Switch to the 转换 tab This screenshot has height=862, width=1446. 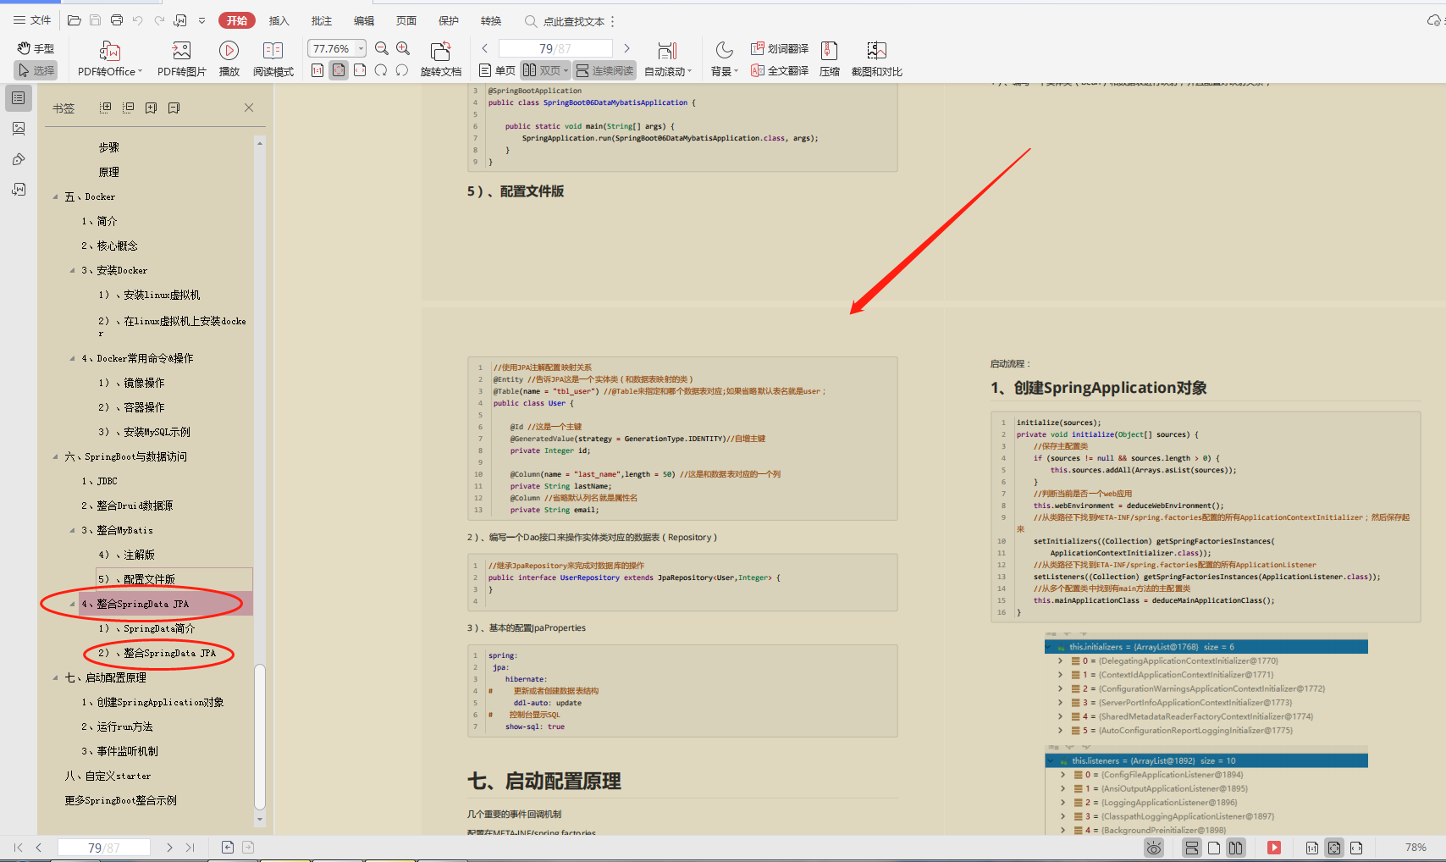pos(491,20)
